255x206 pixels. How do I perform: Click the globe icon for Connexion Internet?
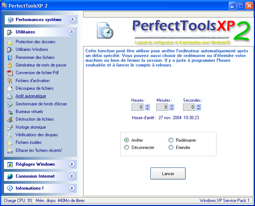click(x=10, y=176)
